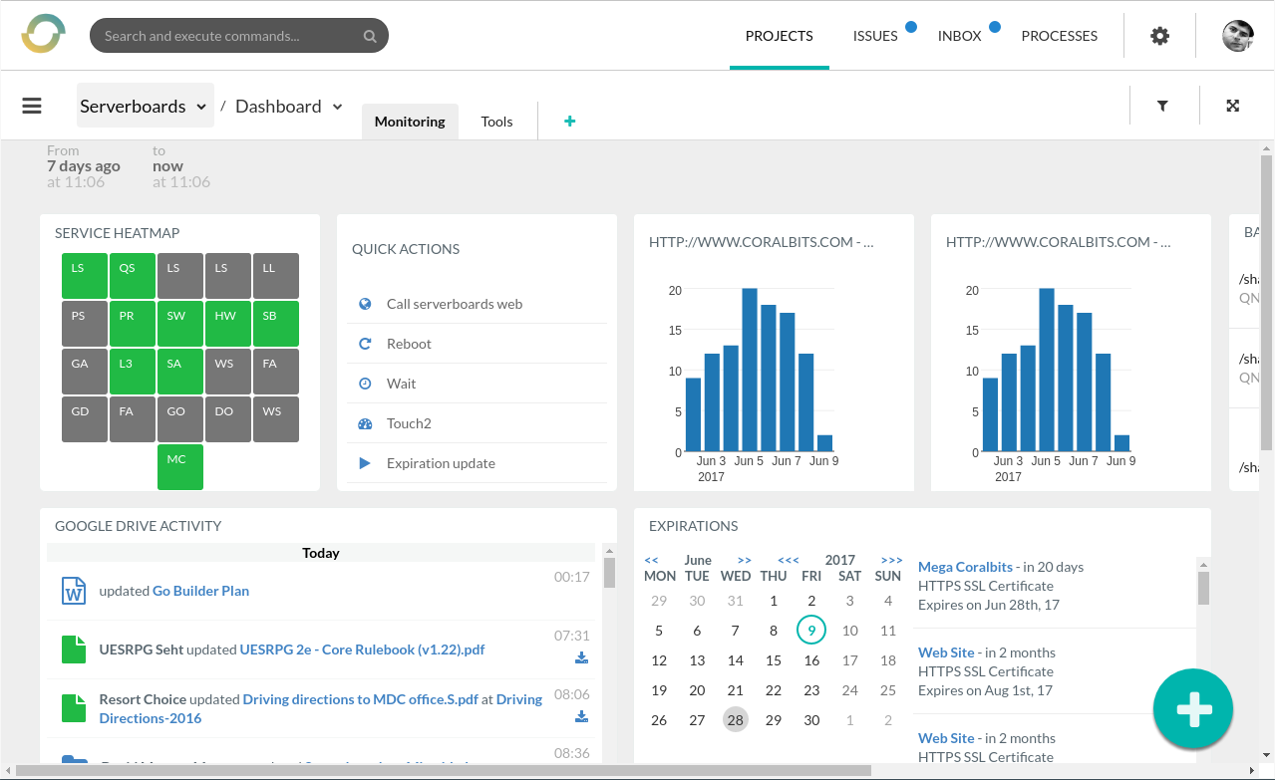1275x780 pixels.
Task: Run the Reboot quick action
Action: tap(477, 344)
